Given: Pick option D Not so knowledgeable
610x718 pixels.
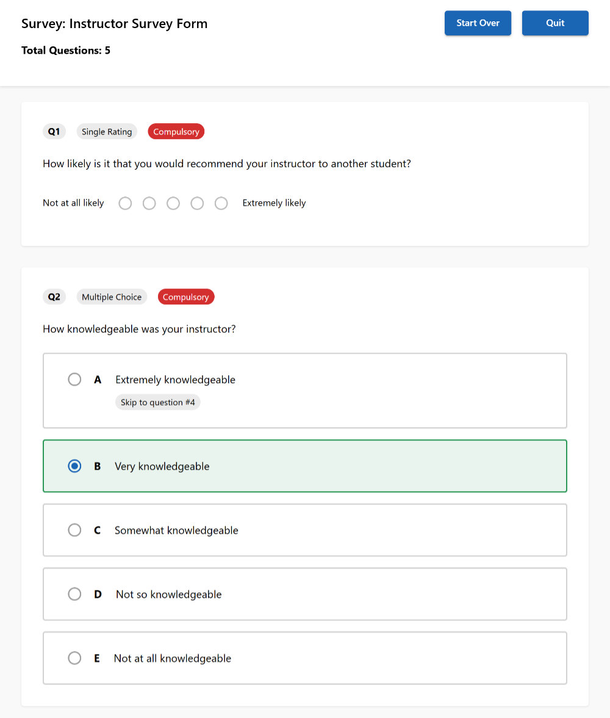Looking at the screenshot, I should pos(74,594).
